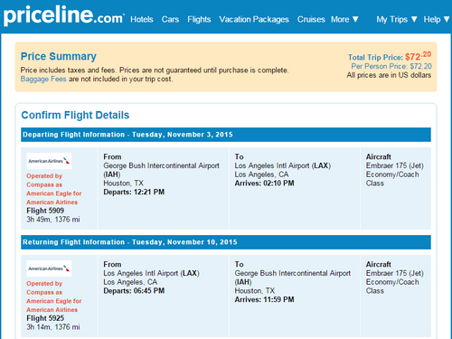Image resolution: width=452 pixels, height=339 pixels.
Task: Open the Cars menu item
Action: (170, 19)
